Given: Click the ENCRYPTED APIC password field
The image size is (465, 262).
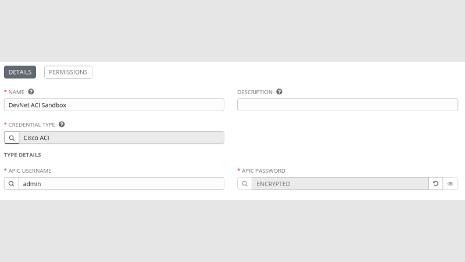Looking at the screenshot, I should click(340, 183).
